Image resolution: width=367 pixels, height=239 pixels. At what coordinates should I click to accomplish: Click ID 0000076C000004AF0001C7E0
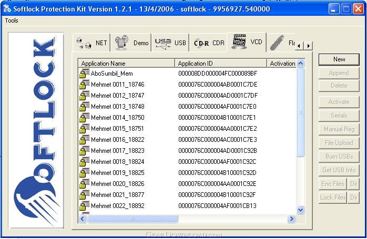click(x=217, y=107)
